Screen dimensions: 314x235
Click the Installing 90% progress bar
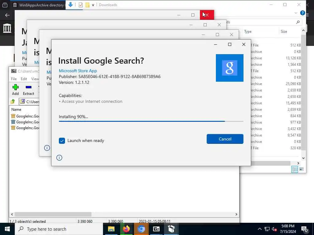click(x=151, y=121)
